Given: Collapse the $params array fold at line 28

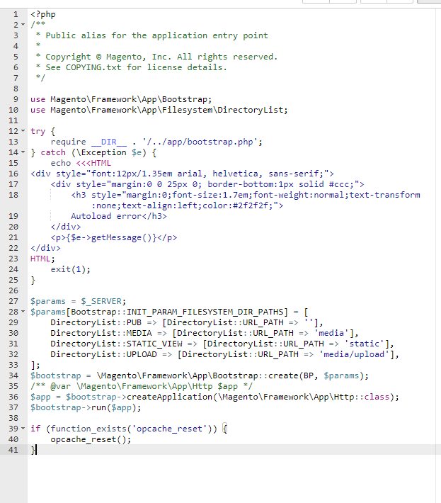Looking at the screenshot, I should click(x=23, y=312).
